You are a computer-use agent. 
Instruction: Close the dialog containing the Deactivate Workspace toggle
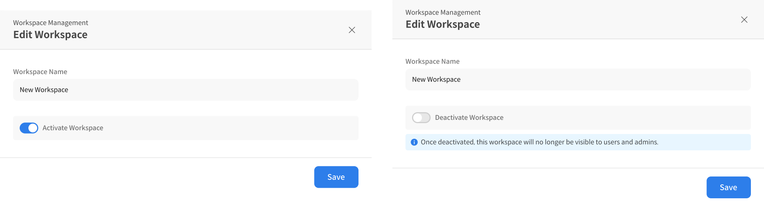coord(744,20)
